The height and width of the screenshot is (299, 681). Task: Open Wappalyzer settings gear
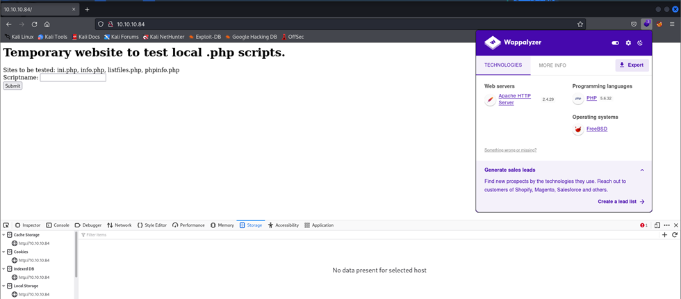click(628, 43)
